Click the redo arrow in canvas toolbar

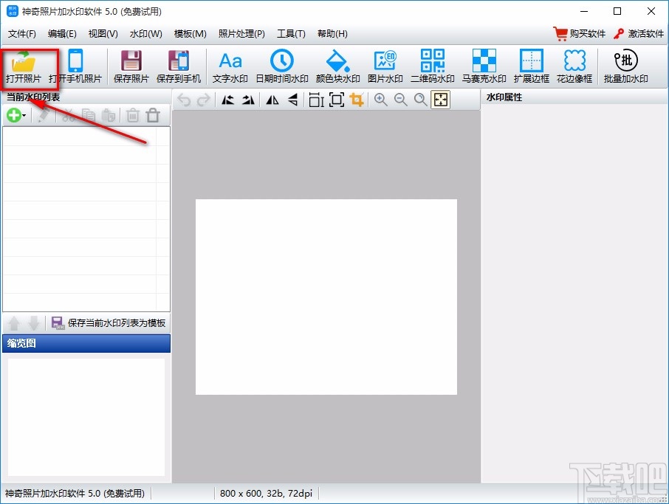click(x=204, y=100)
